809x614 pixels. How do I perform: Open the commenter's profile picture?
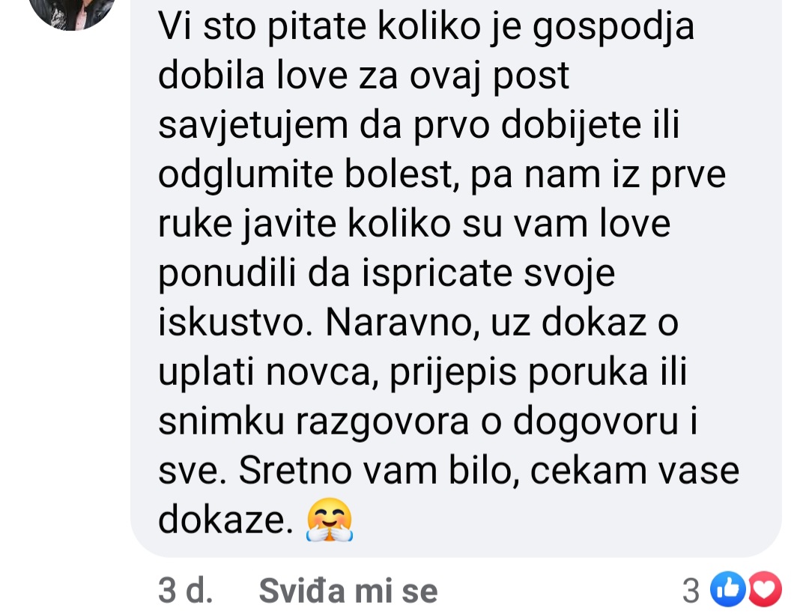pos(72,13)
